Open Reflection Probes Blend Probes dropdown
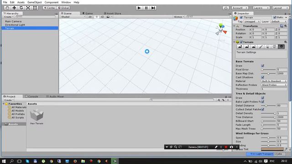 coord(274,85)
